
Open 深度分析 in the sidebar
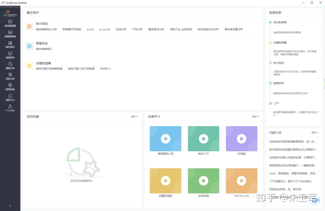[10, 76]
